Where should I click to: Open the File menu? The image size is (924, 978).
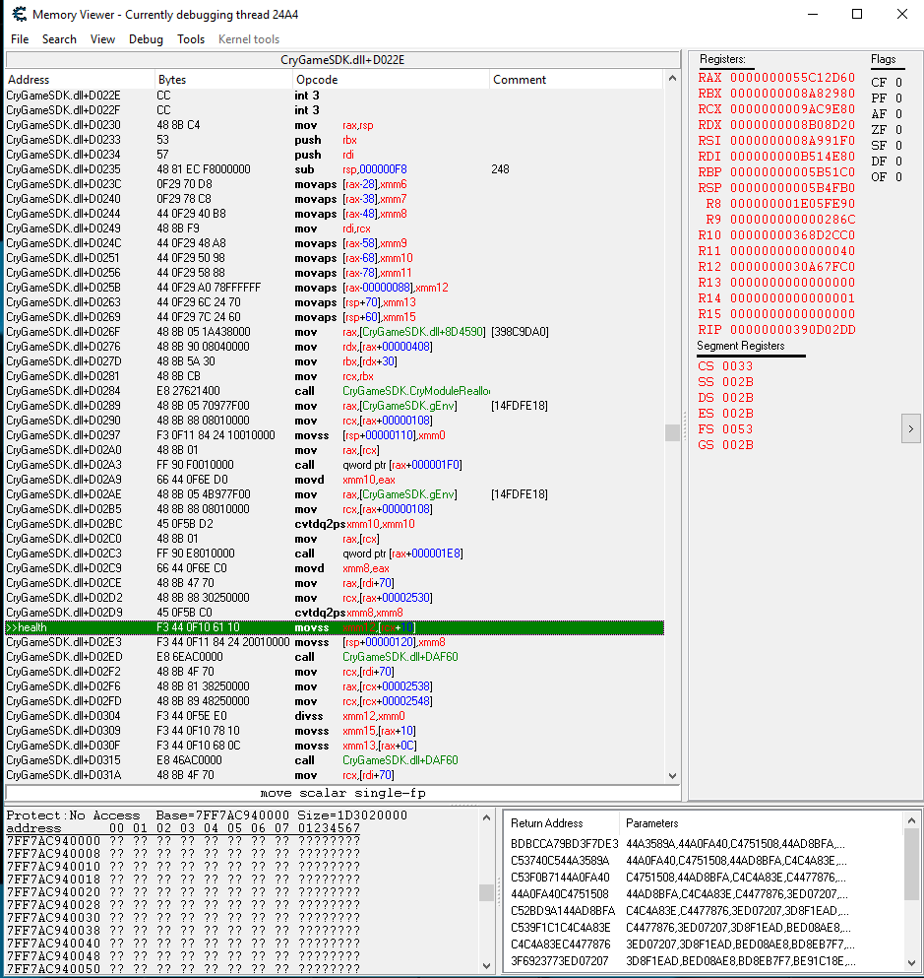[20, 39]
